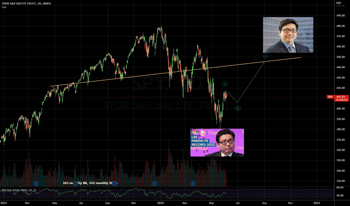Click the 420.00 price axis label
This screenshot has width=350, height=206.
(x=341, y=88)
